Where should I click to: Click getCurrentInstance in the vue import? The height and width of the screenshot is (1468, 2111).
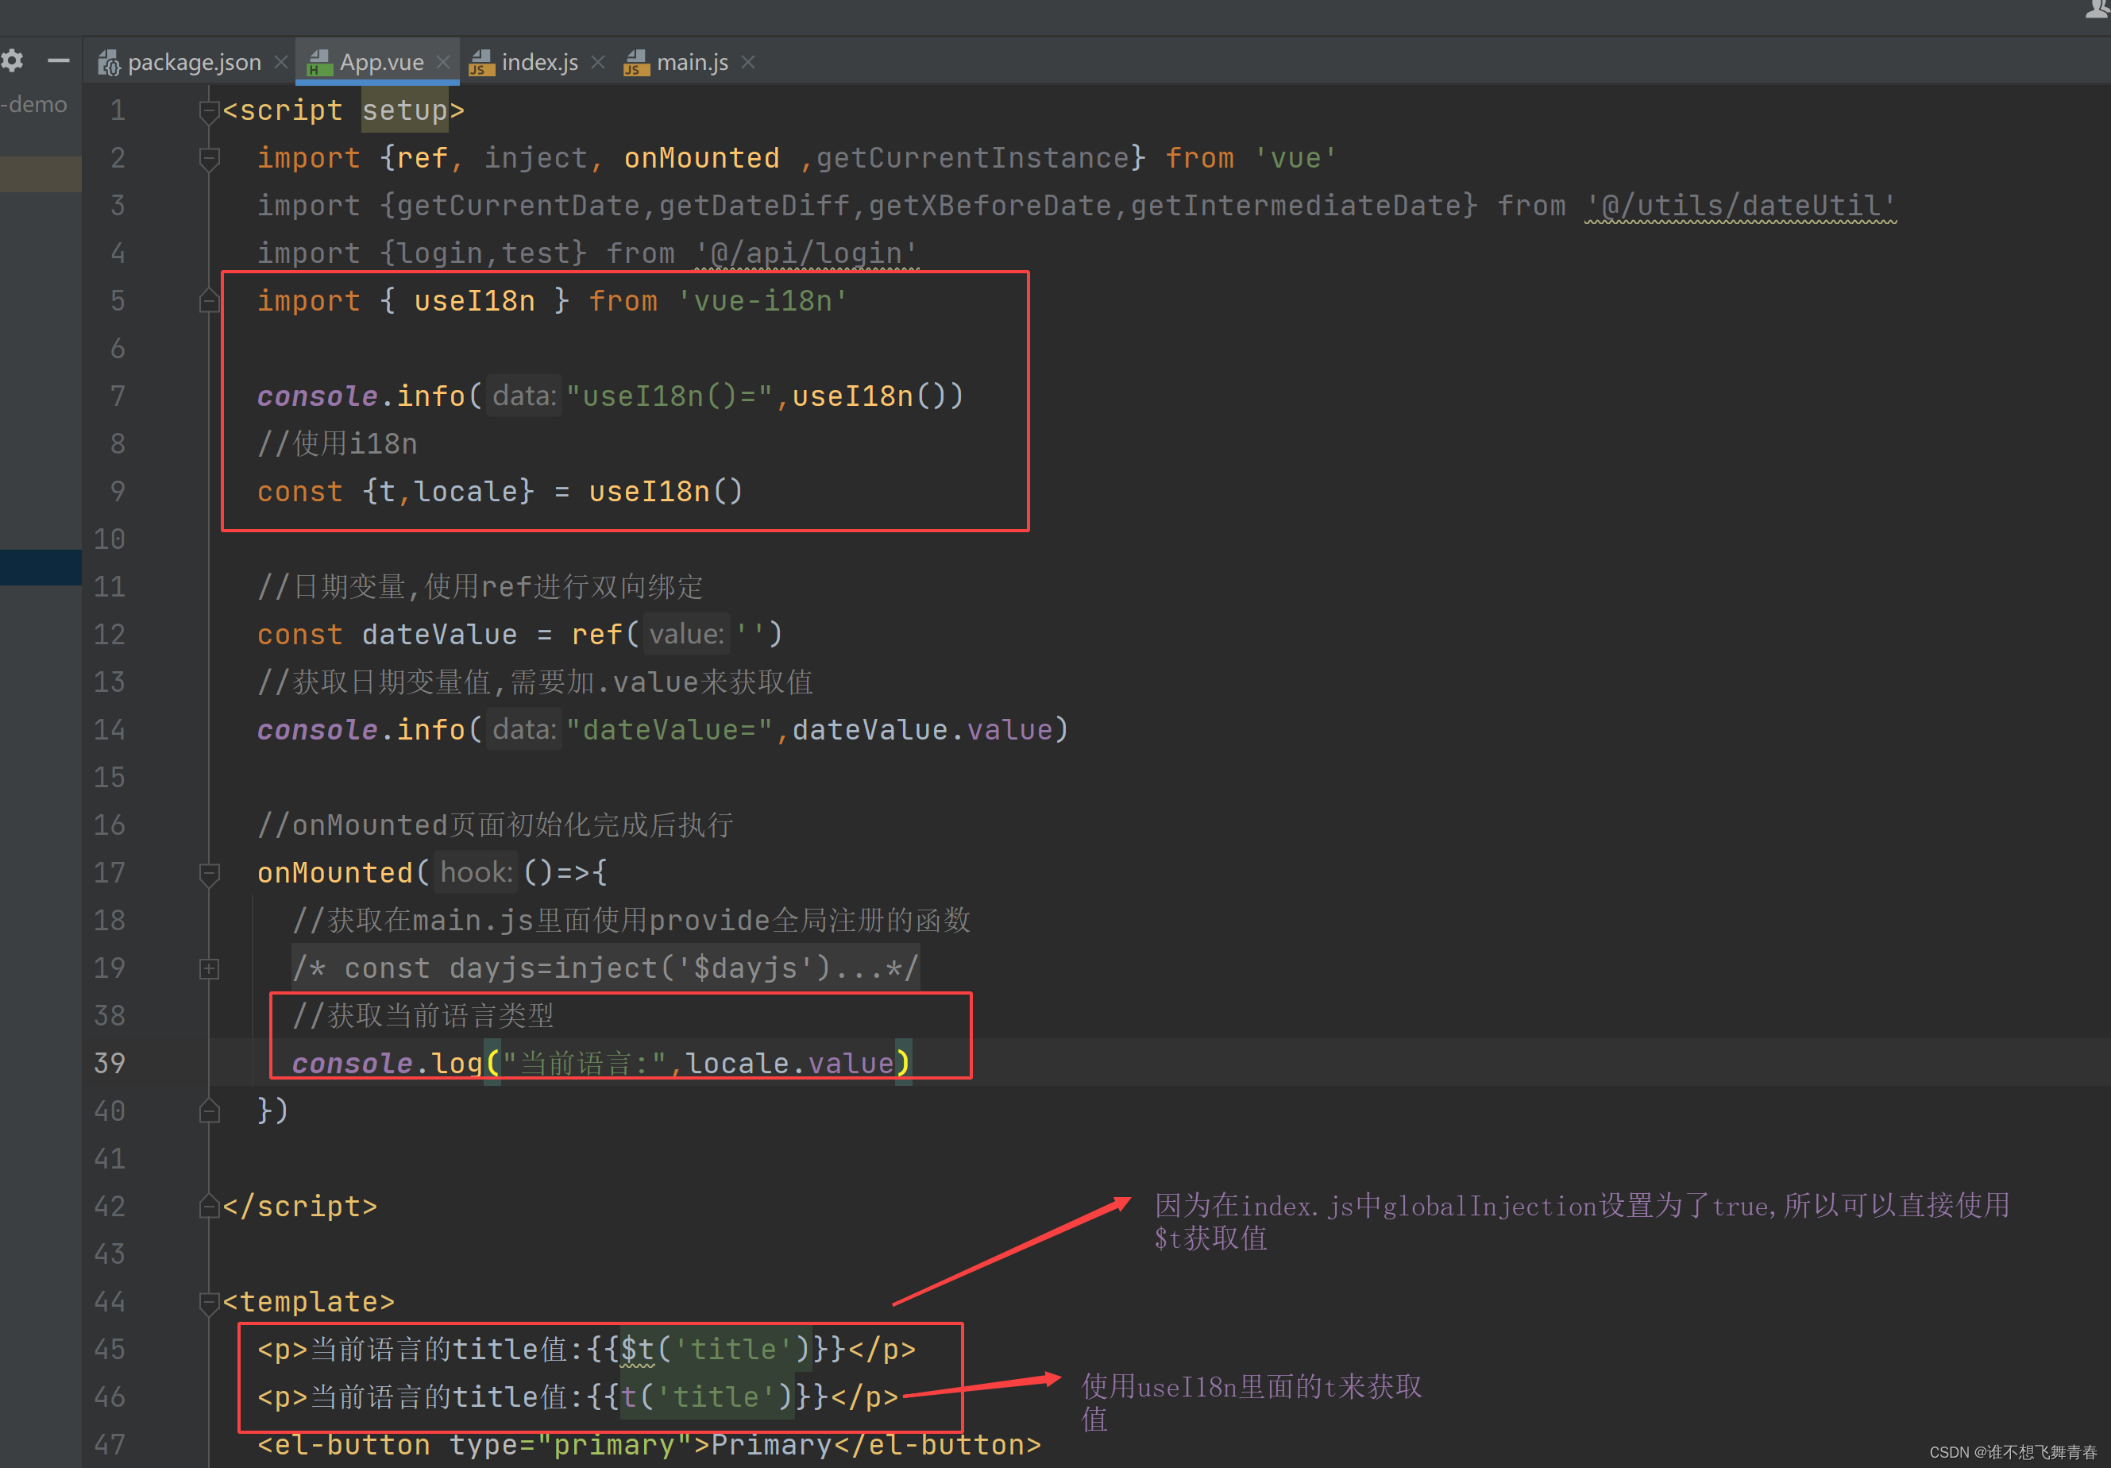(x=973, y=158)
